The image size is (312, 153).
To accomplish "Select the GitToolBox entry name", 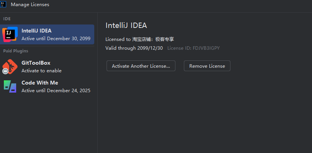I will (36, 63).
